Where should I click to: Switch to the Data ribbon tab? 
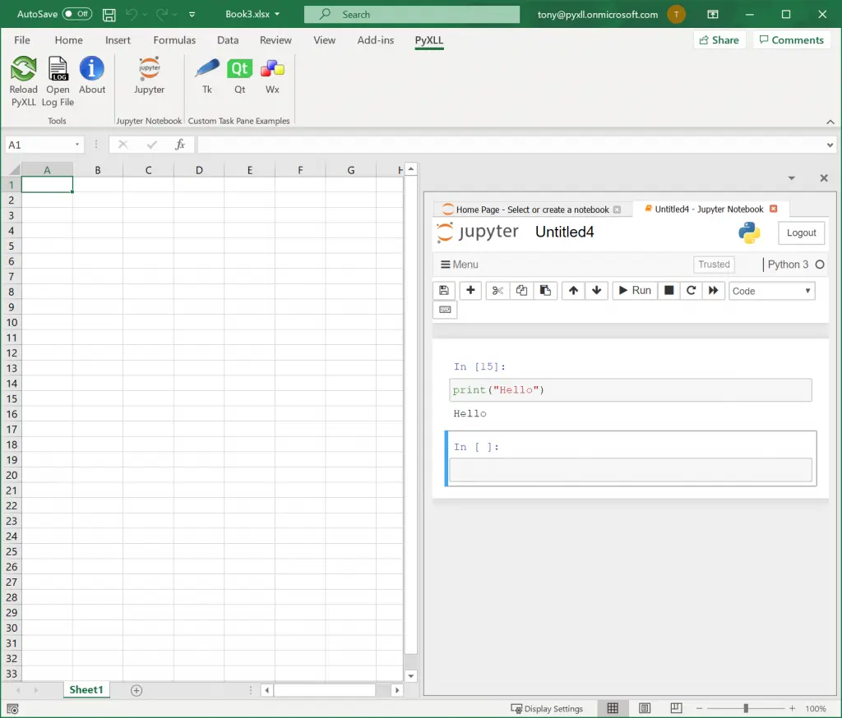pyautogui.click(x=228, y=40)
